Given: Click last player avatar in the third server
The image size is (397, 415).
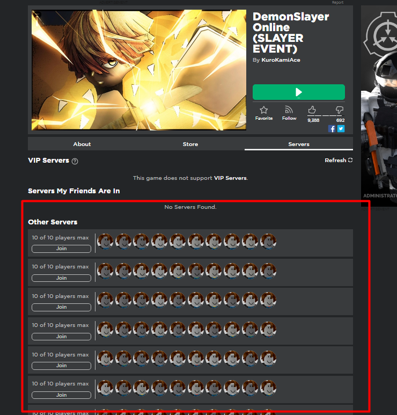Looking at the screenshot, I should point(268,300).
